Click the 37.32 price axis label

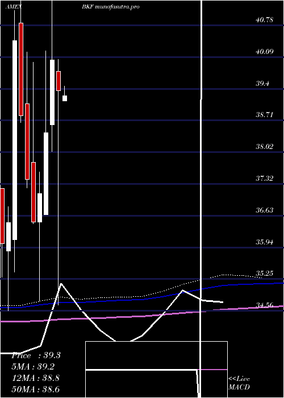(x=265, y=178)
